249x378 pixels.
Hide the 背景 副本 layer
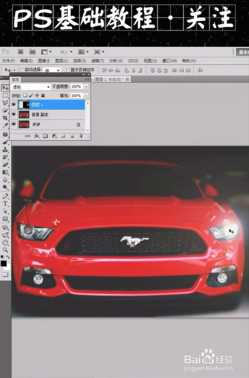[x=14, y=115]
